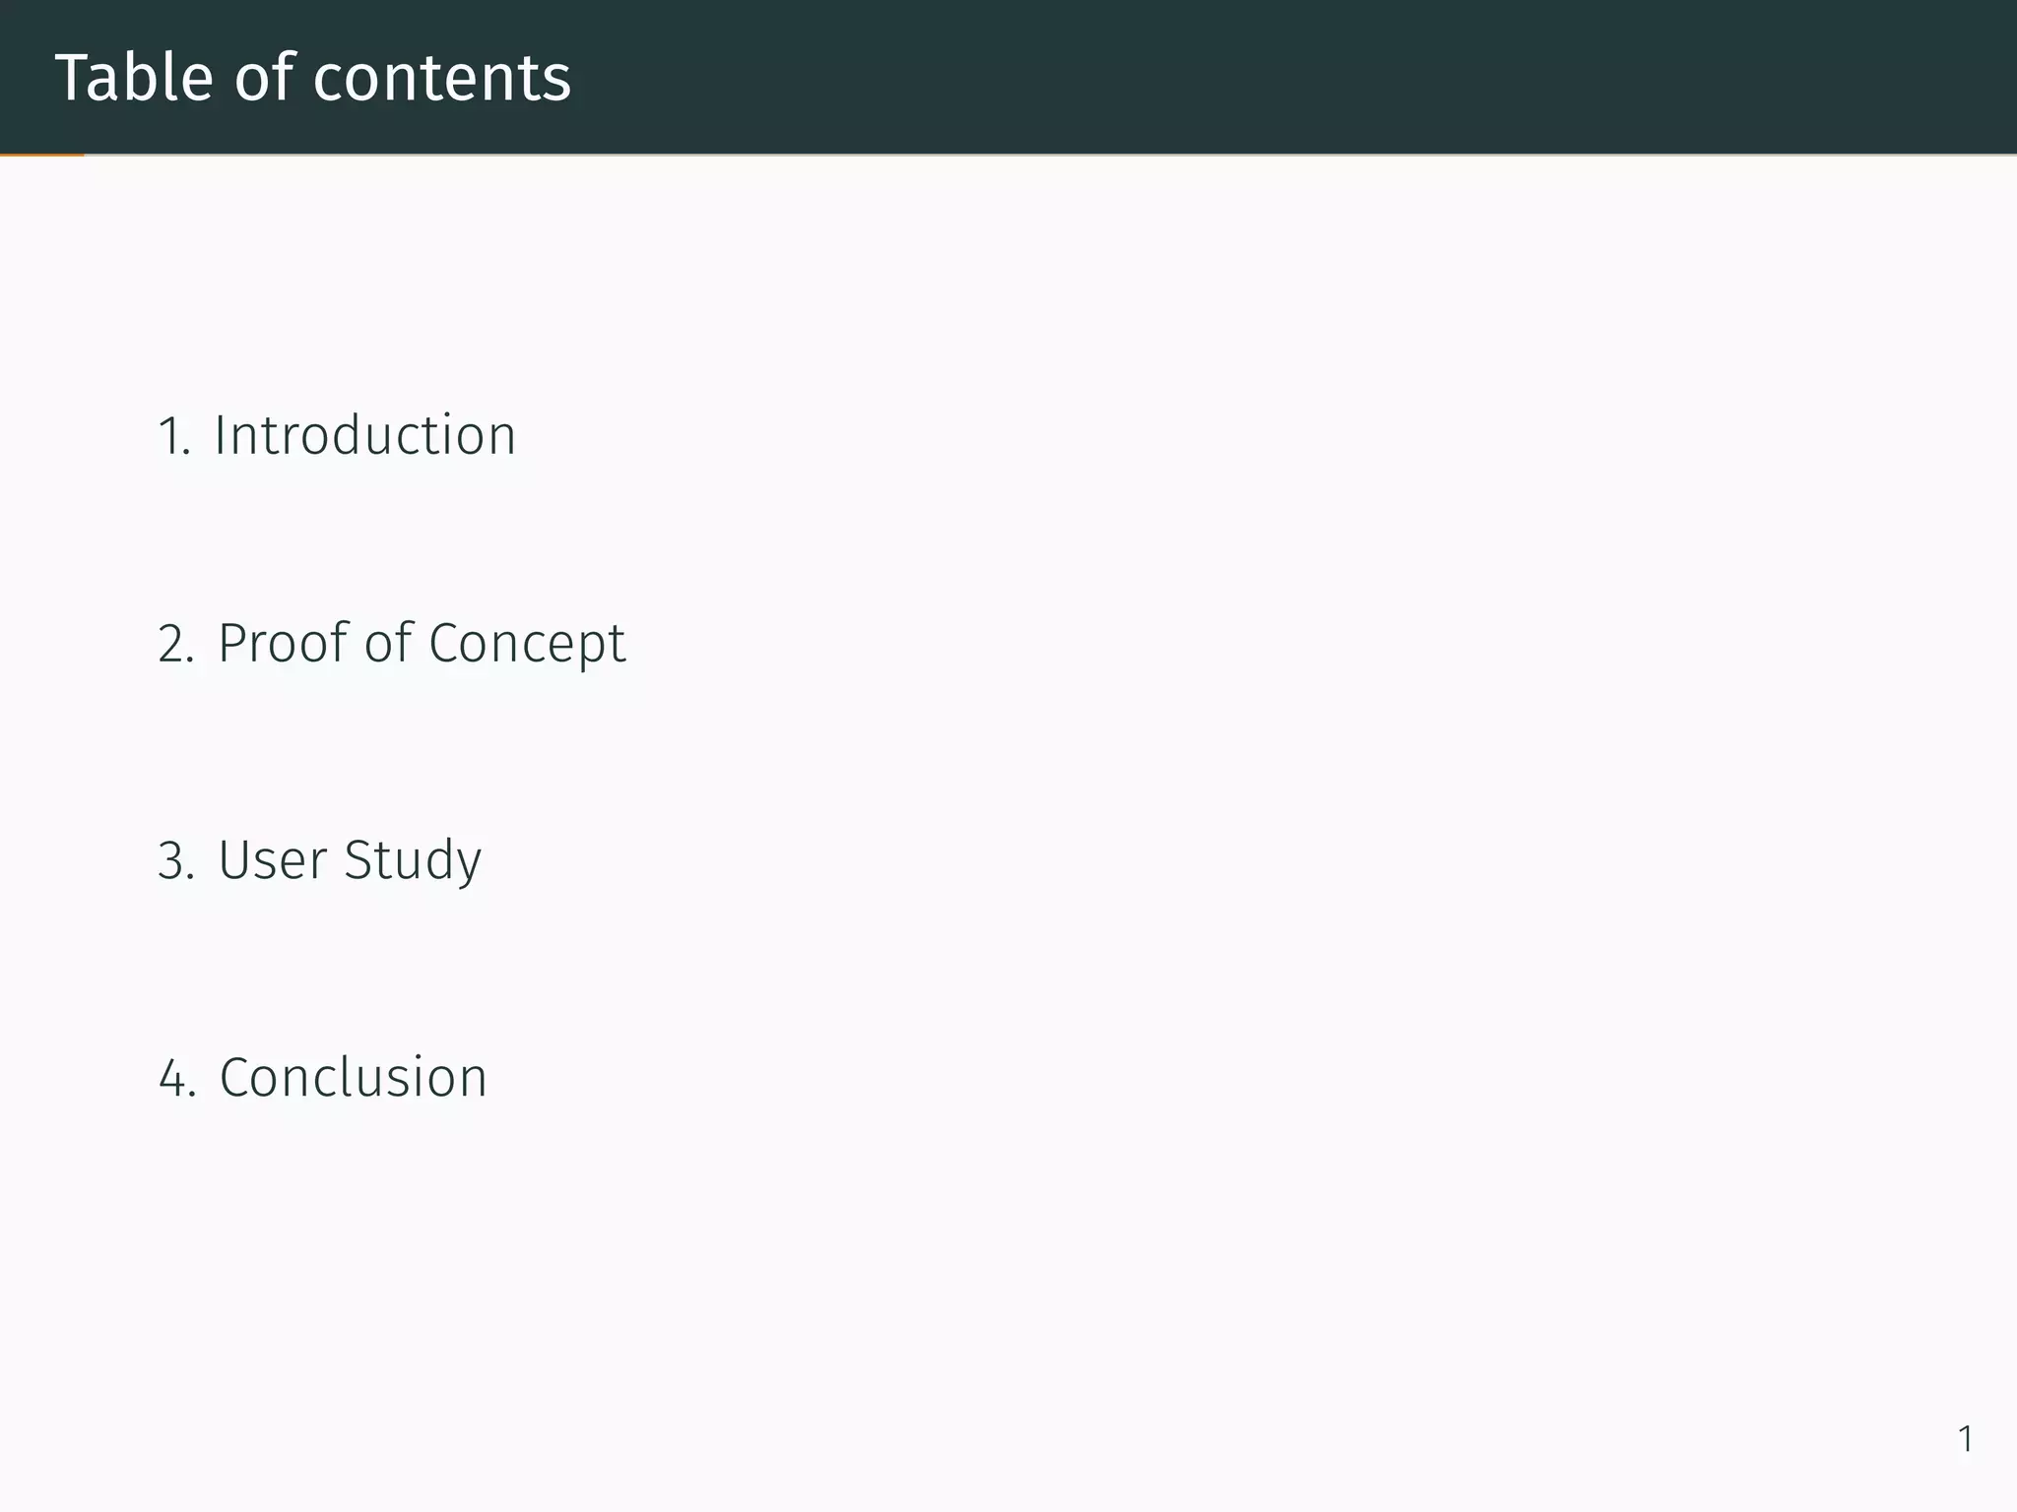Click the word 'Study' in item three
The width and height of the screenshot is (2017, 1512).
(413, 860)
